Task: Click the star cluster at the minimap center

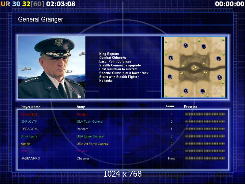Action: [x=194, y=68]
